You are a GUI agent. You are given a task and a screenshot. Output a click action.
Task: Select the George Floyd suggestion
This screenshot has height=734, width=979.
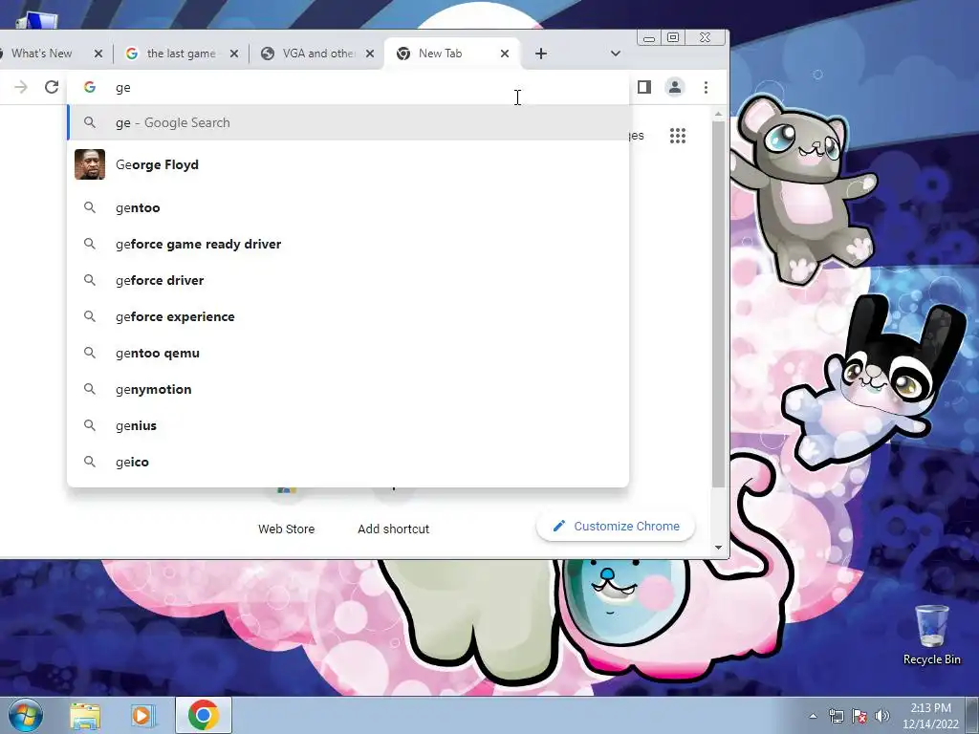pos(348,164)
